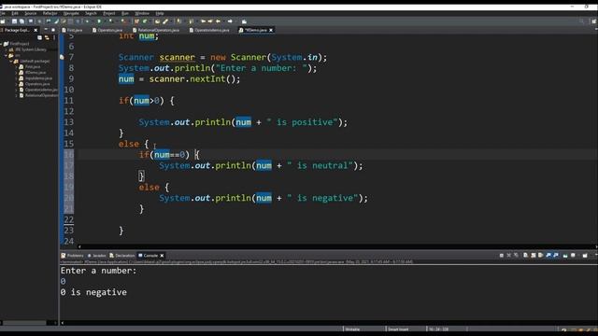Collapse the default package node
Image resolution: width=598 pixels, height=336 pixels.
[10, 61]
